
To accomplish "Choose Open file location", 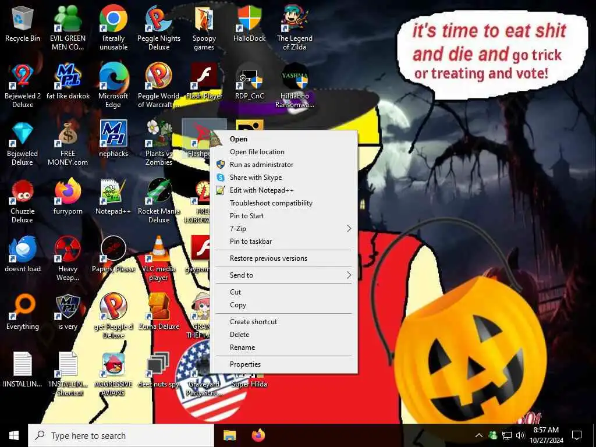I will click(283, 152).
